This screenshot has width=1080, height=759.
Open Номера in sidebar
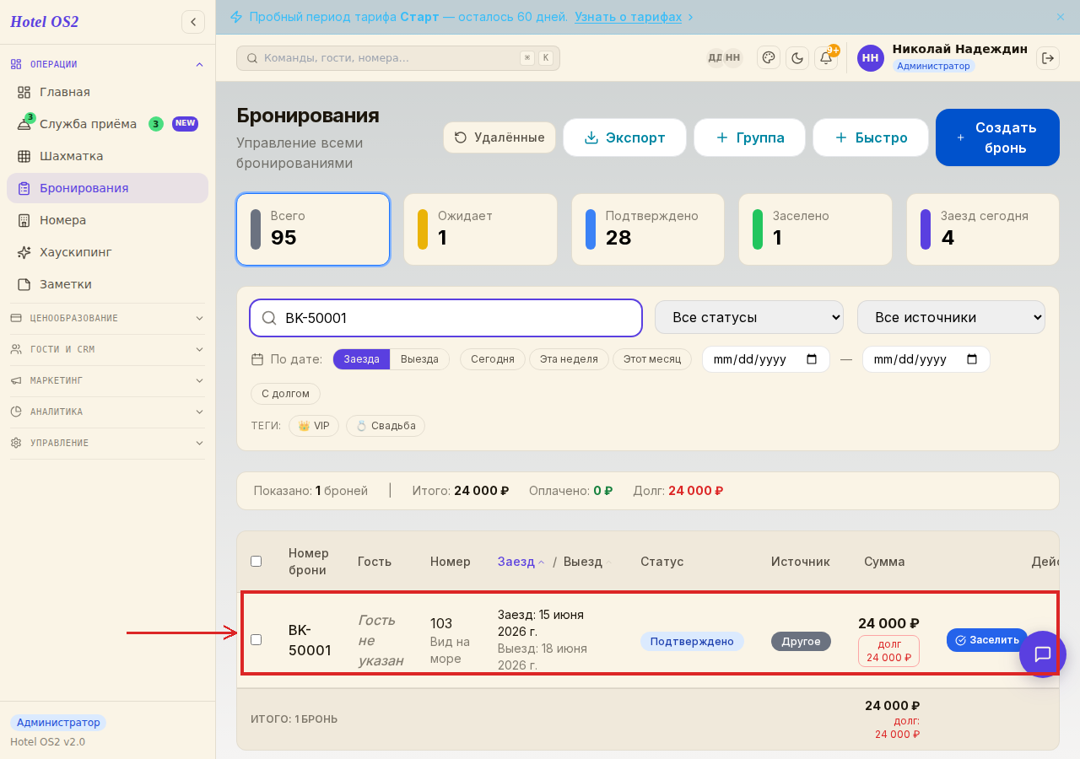(x=107, y=220)
